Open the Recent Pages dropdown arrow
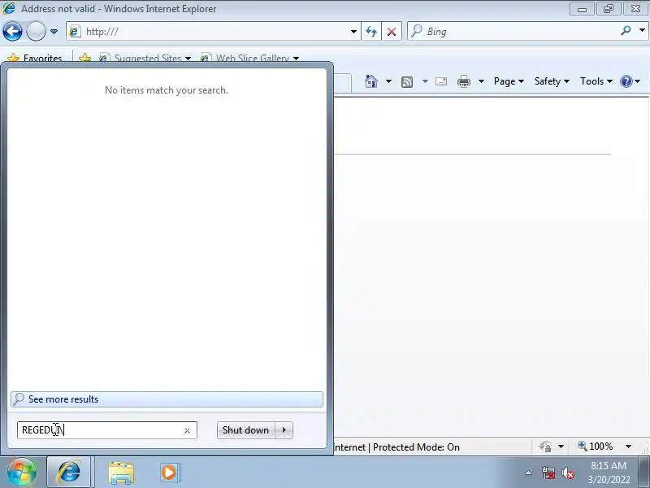 point(54,32)
